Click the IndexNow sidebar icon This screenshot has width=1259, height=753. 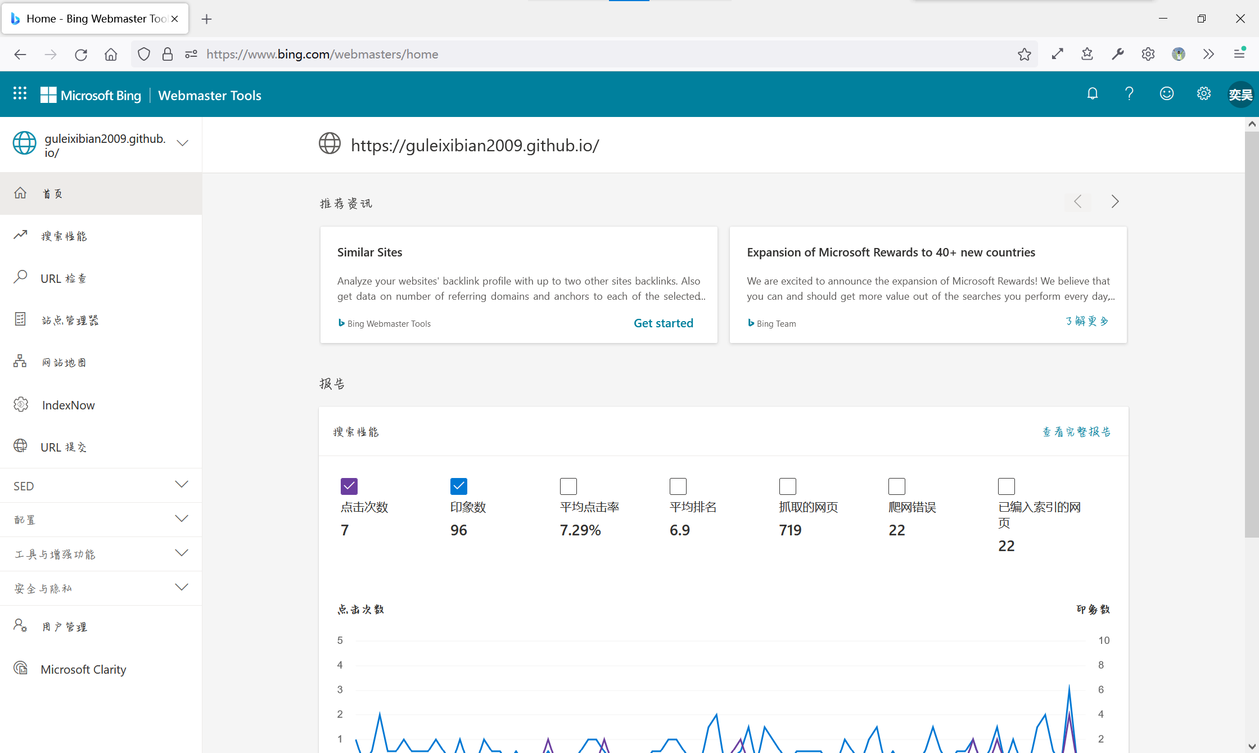pyautogui.click(x=21, y=404)
